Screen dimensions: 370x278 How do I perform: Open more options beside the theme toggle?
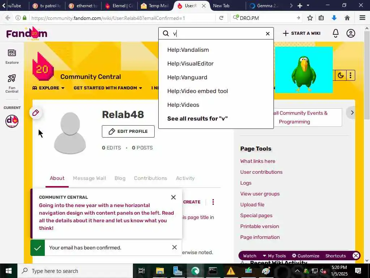(x=350, y=75)
